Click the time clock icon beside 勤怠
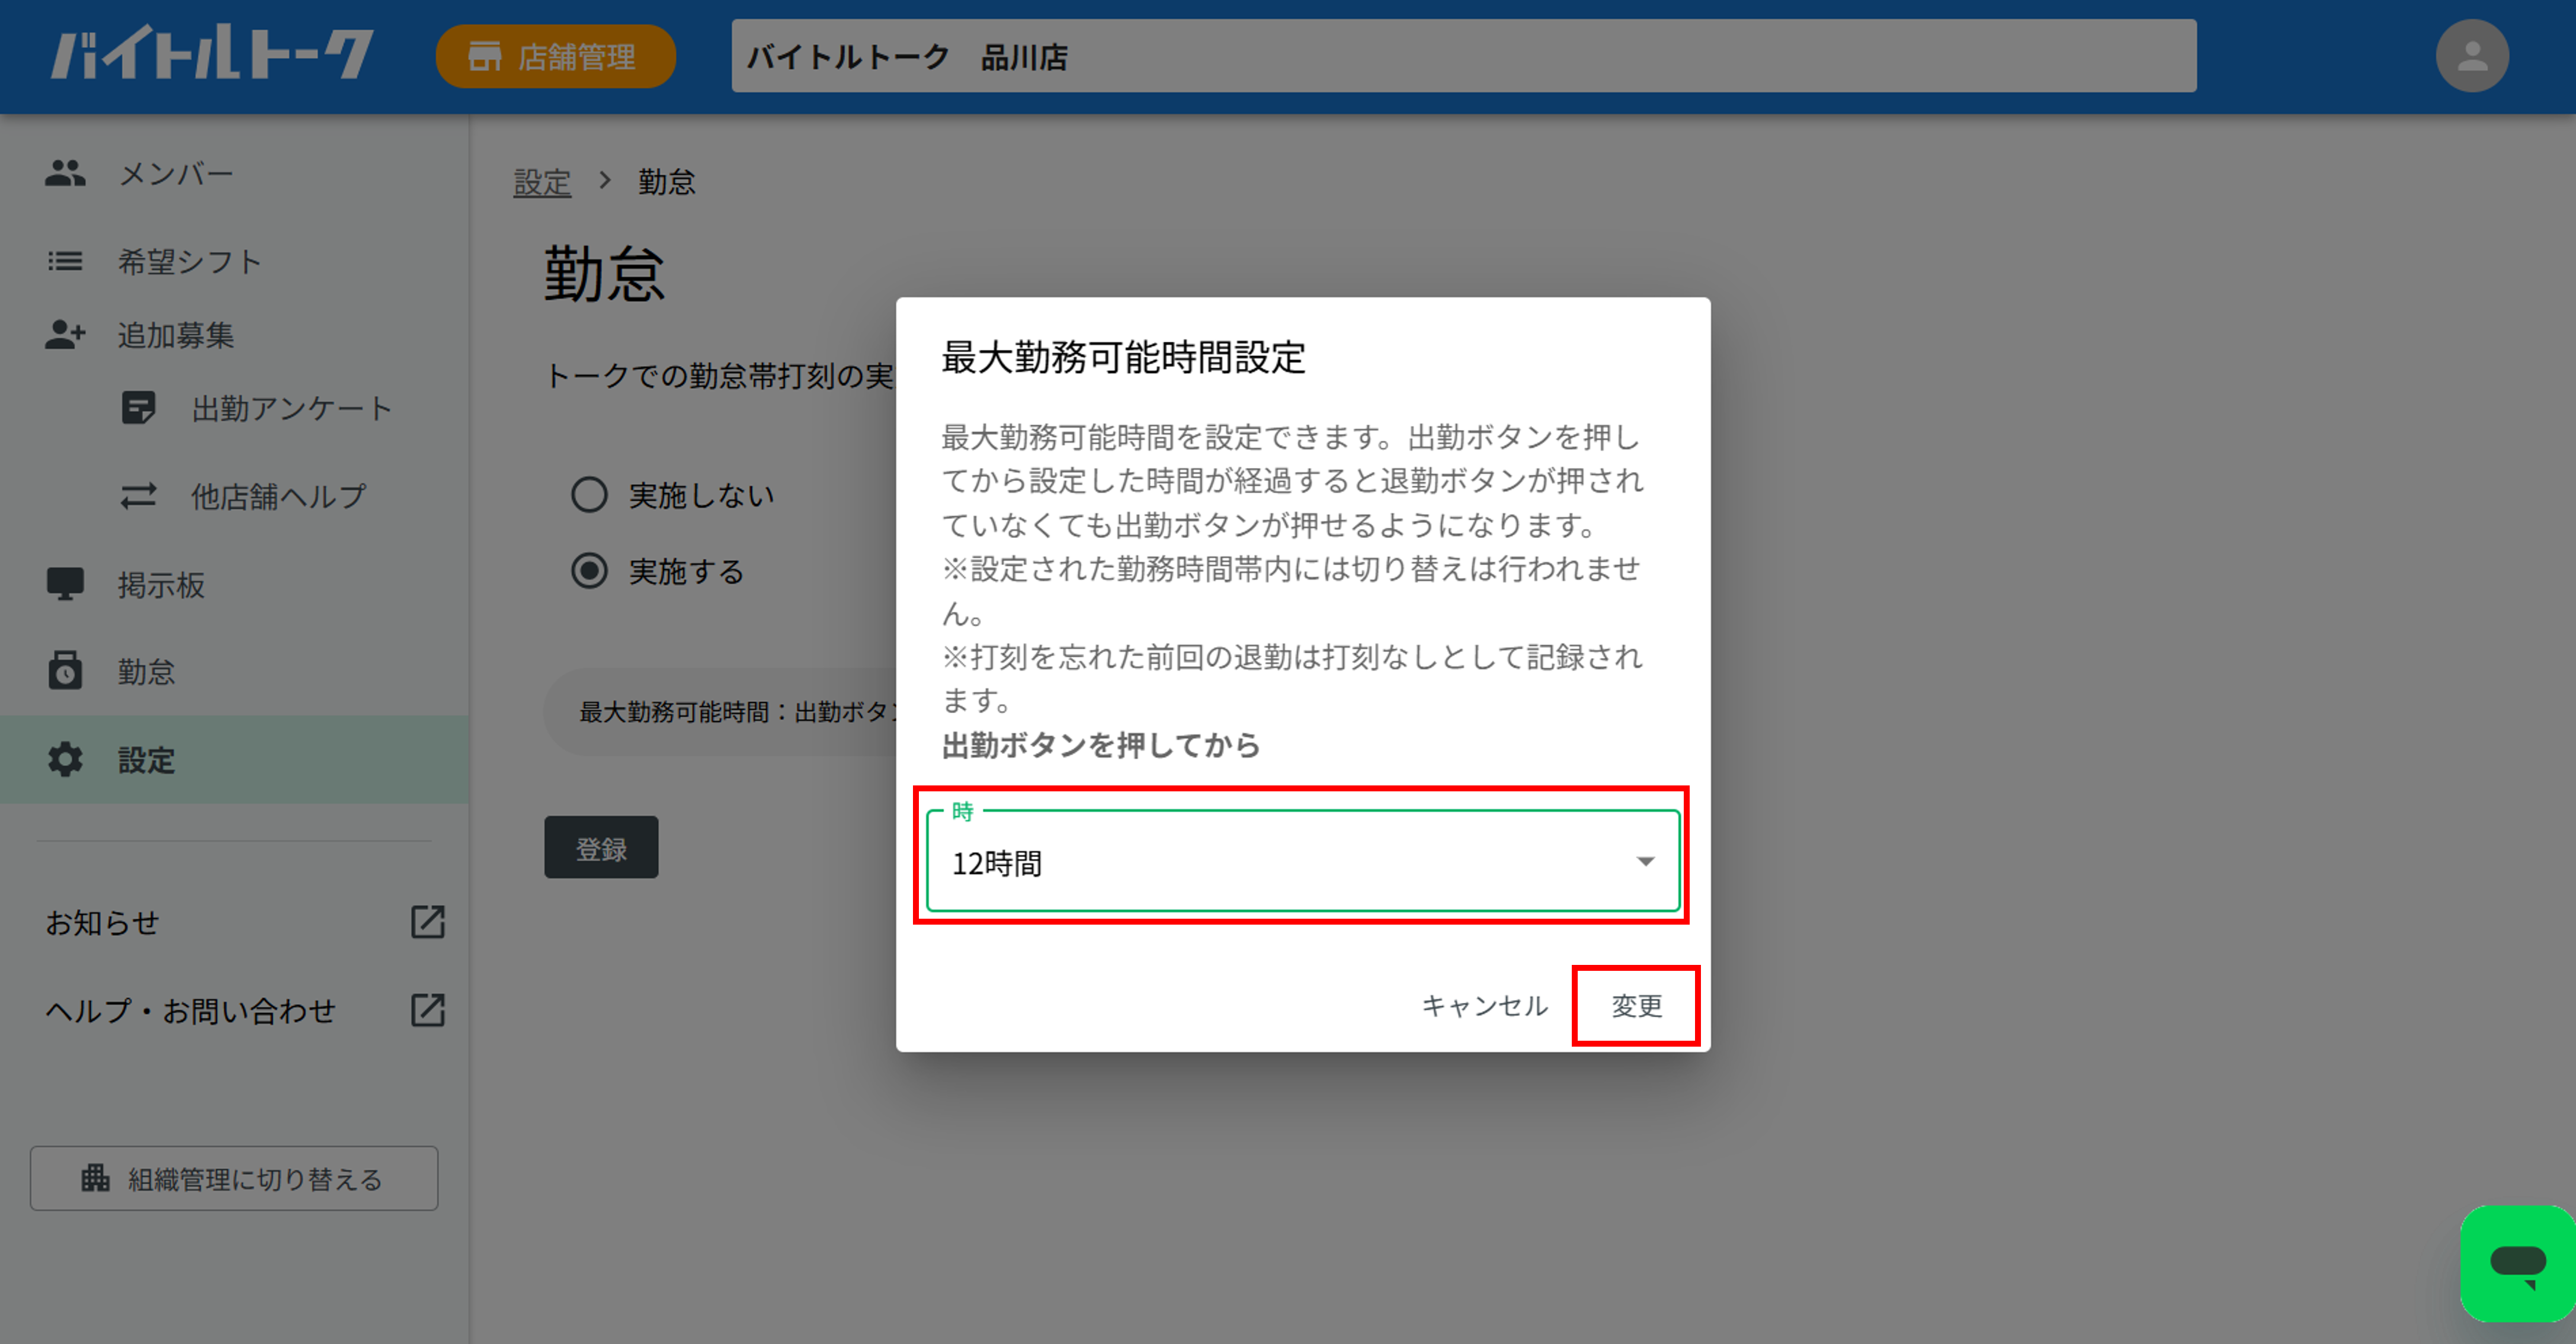2576x1344 pixels. tap(65, 670)
